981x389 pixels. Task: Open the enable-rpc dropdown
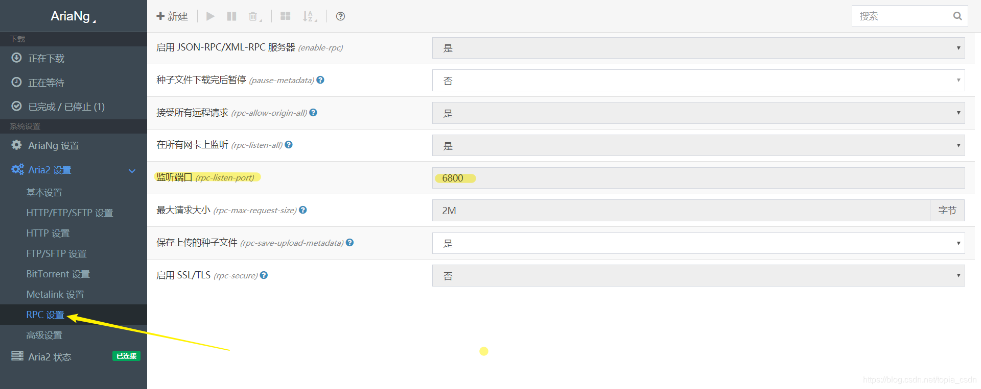click(x=698, y=48)
